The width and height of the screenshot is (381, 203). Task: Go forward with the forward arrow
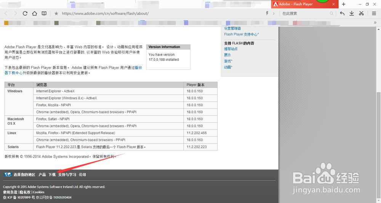tap(16, 14)
